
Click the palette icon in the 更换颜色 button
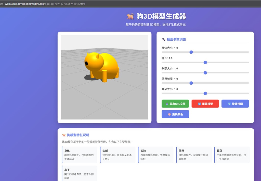[169, 114]
